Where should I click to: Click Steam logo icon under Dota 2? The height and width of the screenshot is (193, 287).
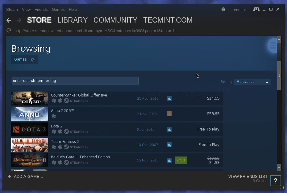[x=66, y=131]
